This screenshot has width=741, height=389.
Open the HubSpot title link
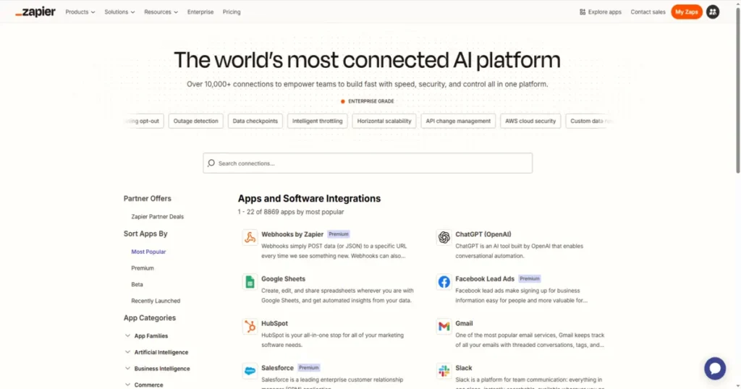[274, 323]
